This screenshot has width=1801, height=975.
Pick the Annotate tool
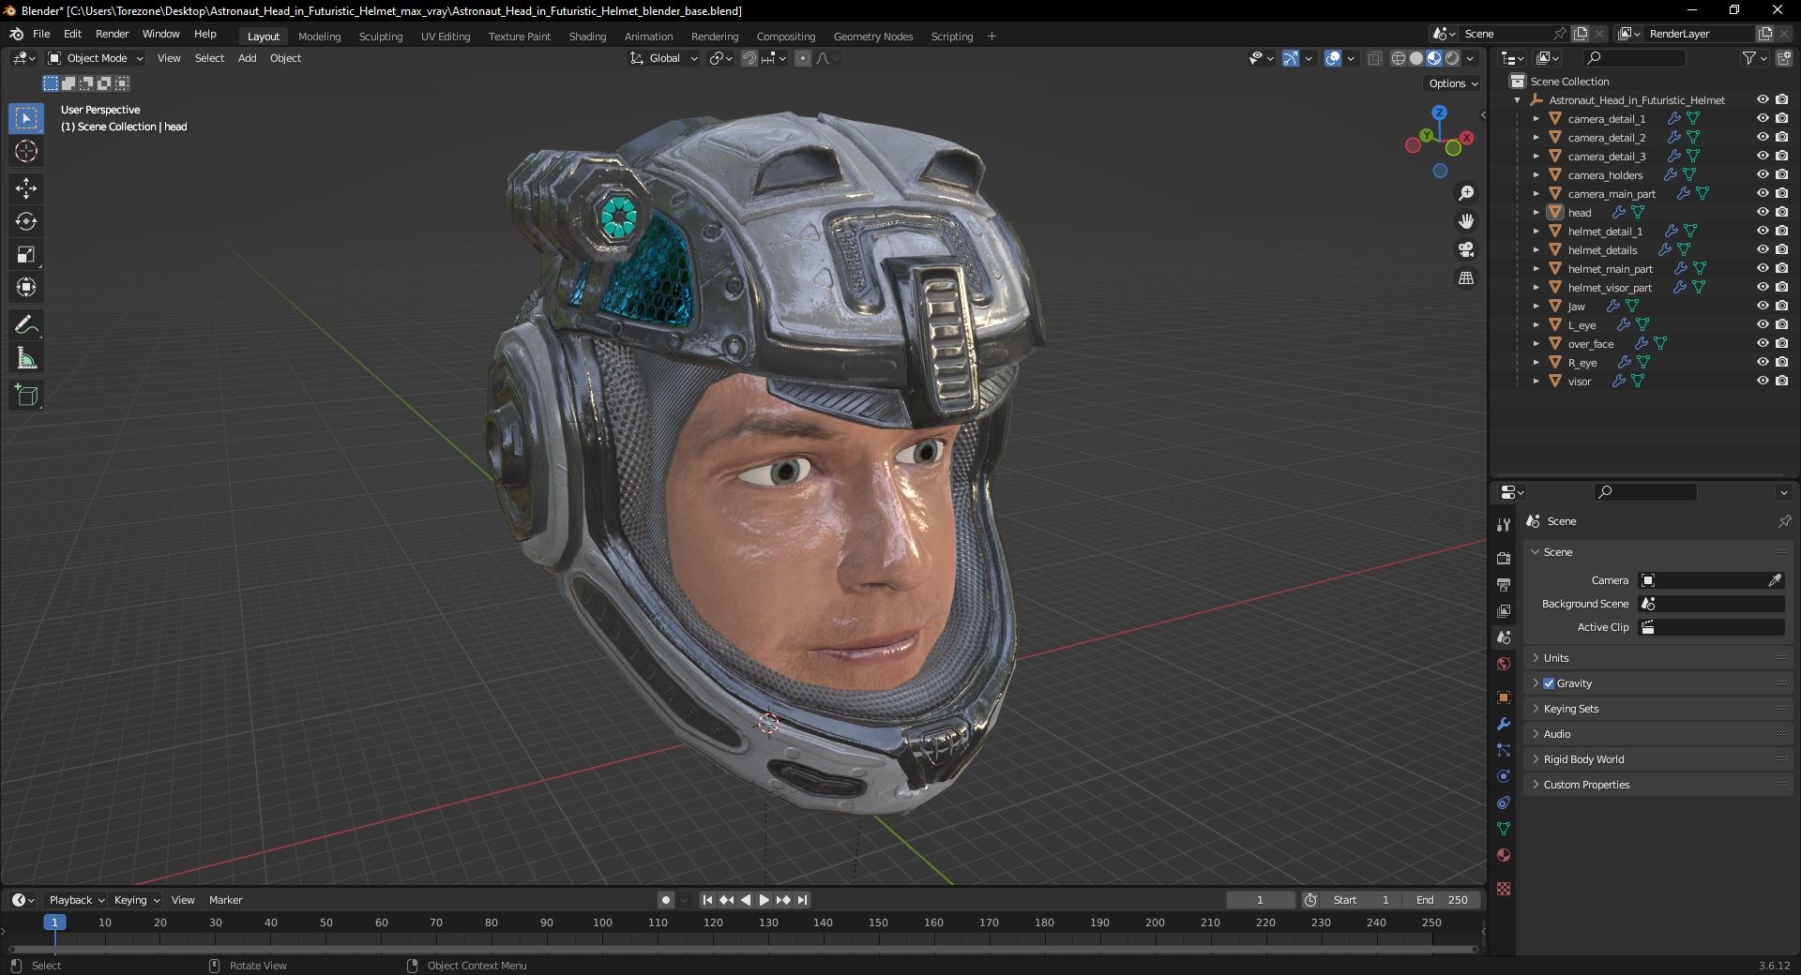pyautogui.click(x=26, y=325)
